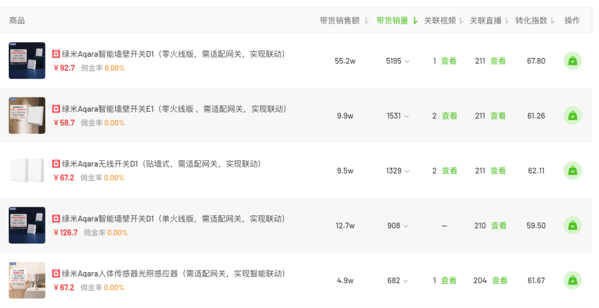Click red shop icon before 绿米Aqara无线开关D1 title
Viewport: 599px width, 308px height.
[56, 164]
